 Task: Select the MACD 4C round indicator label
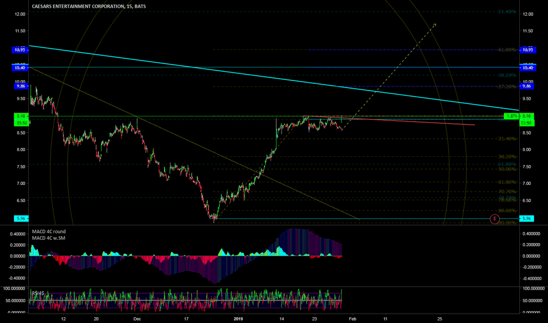click(x=49, y=231)
